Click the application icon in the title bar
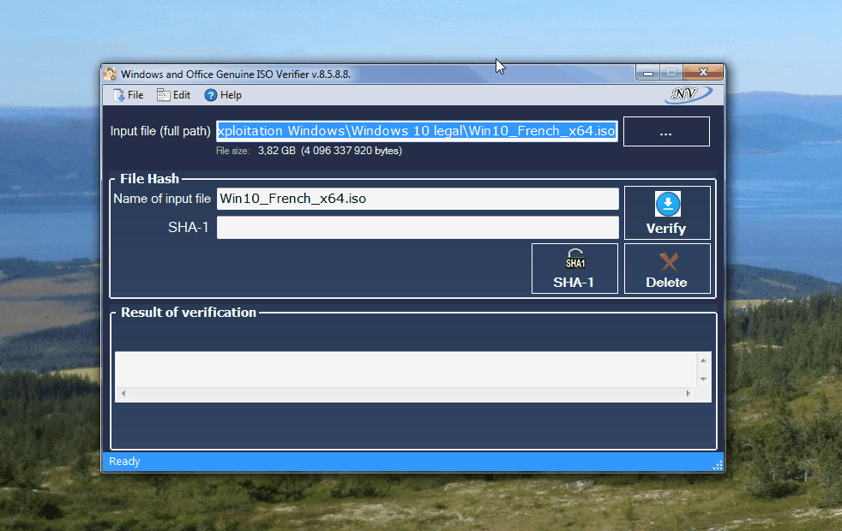The height and width of the screenshot is (531, 842). (x=111, y=74)
